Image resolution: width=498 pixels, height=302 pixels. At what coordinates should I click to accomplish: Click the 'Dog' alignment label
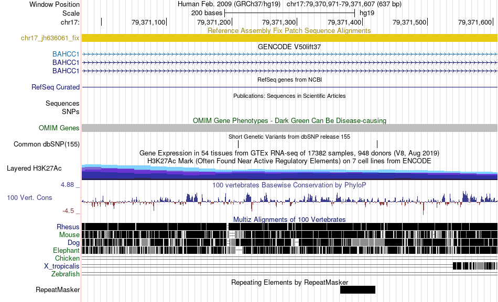tap(73, 243)
